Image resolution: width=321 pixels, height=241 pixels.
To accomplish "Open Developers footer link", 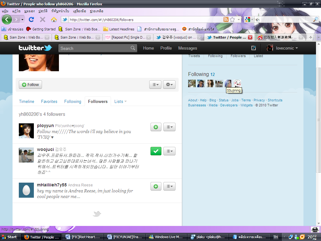I will pyautogui.click(x=229, y=105).
